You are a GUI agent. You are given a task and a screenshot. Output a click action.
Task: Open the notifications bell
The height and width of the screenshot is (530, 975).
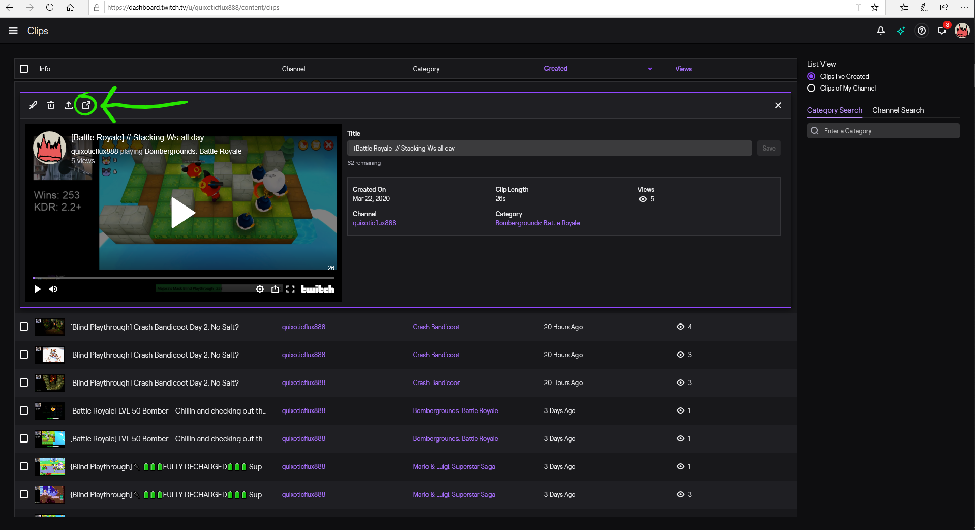pos(881,31)
